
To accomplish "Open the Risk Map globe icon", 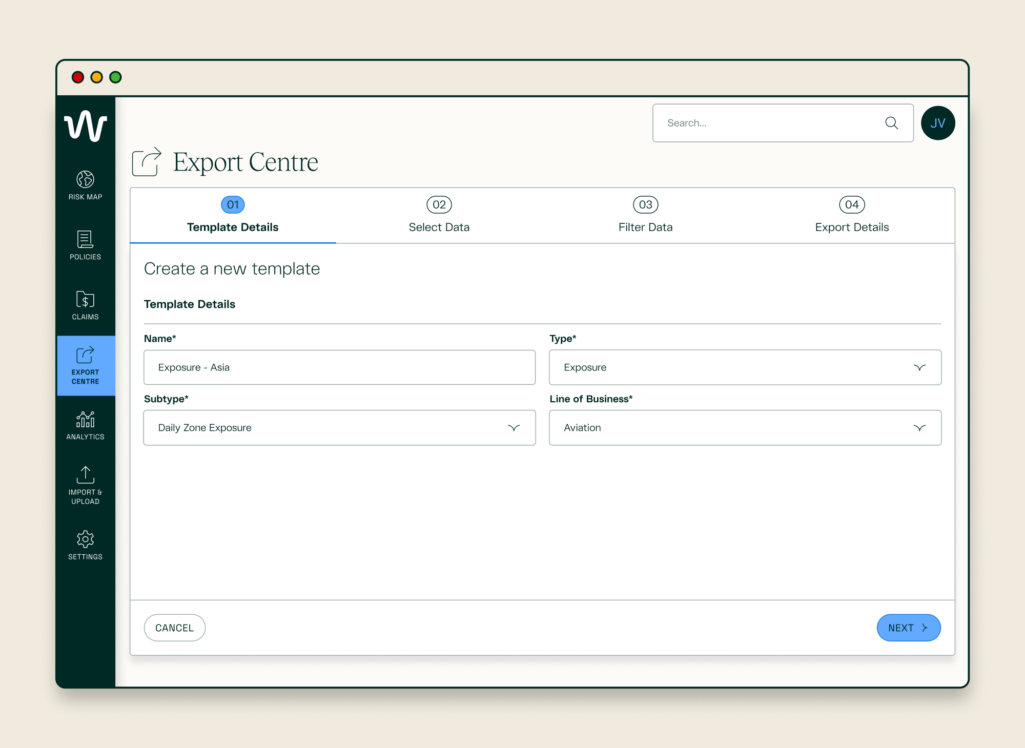I will pyautogui.click(x=85, y=179).
